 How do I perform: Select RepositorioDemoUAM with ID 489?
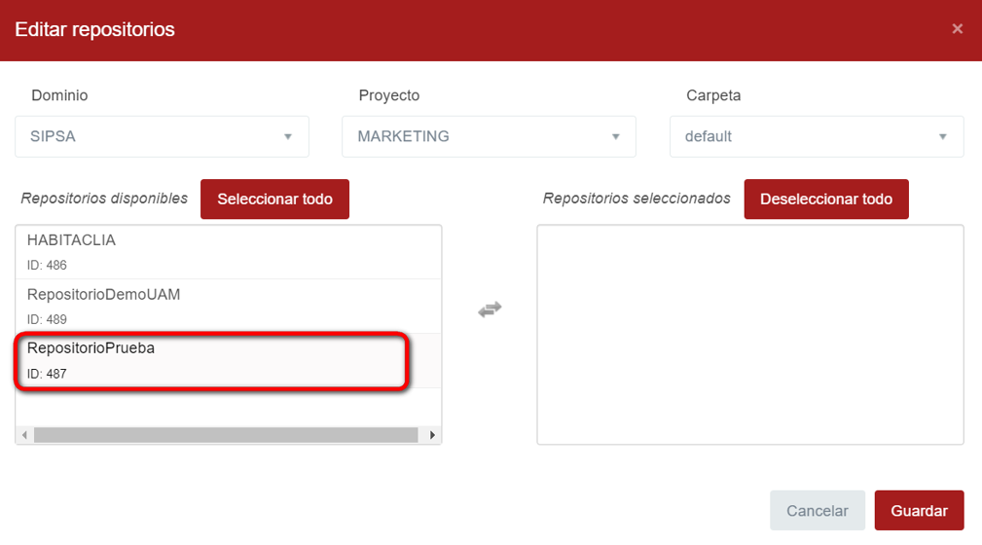click(228, 306)
